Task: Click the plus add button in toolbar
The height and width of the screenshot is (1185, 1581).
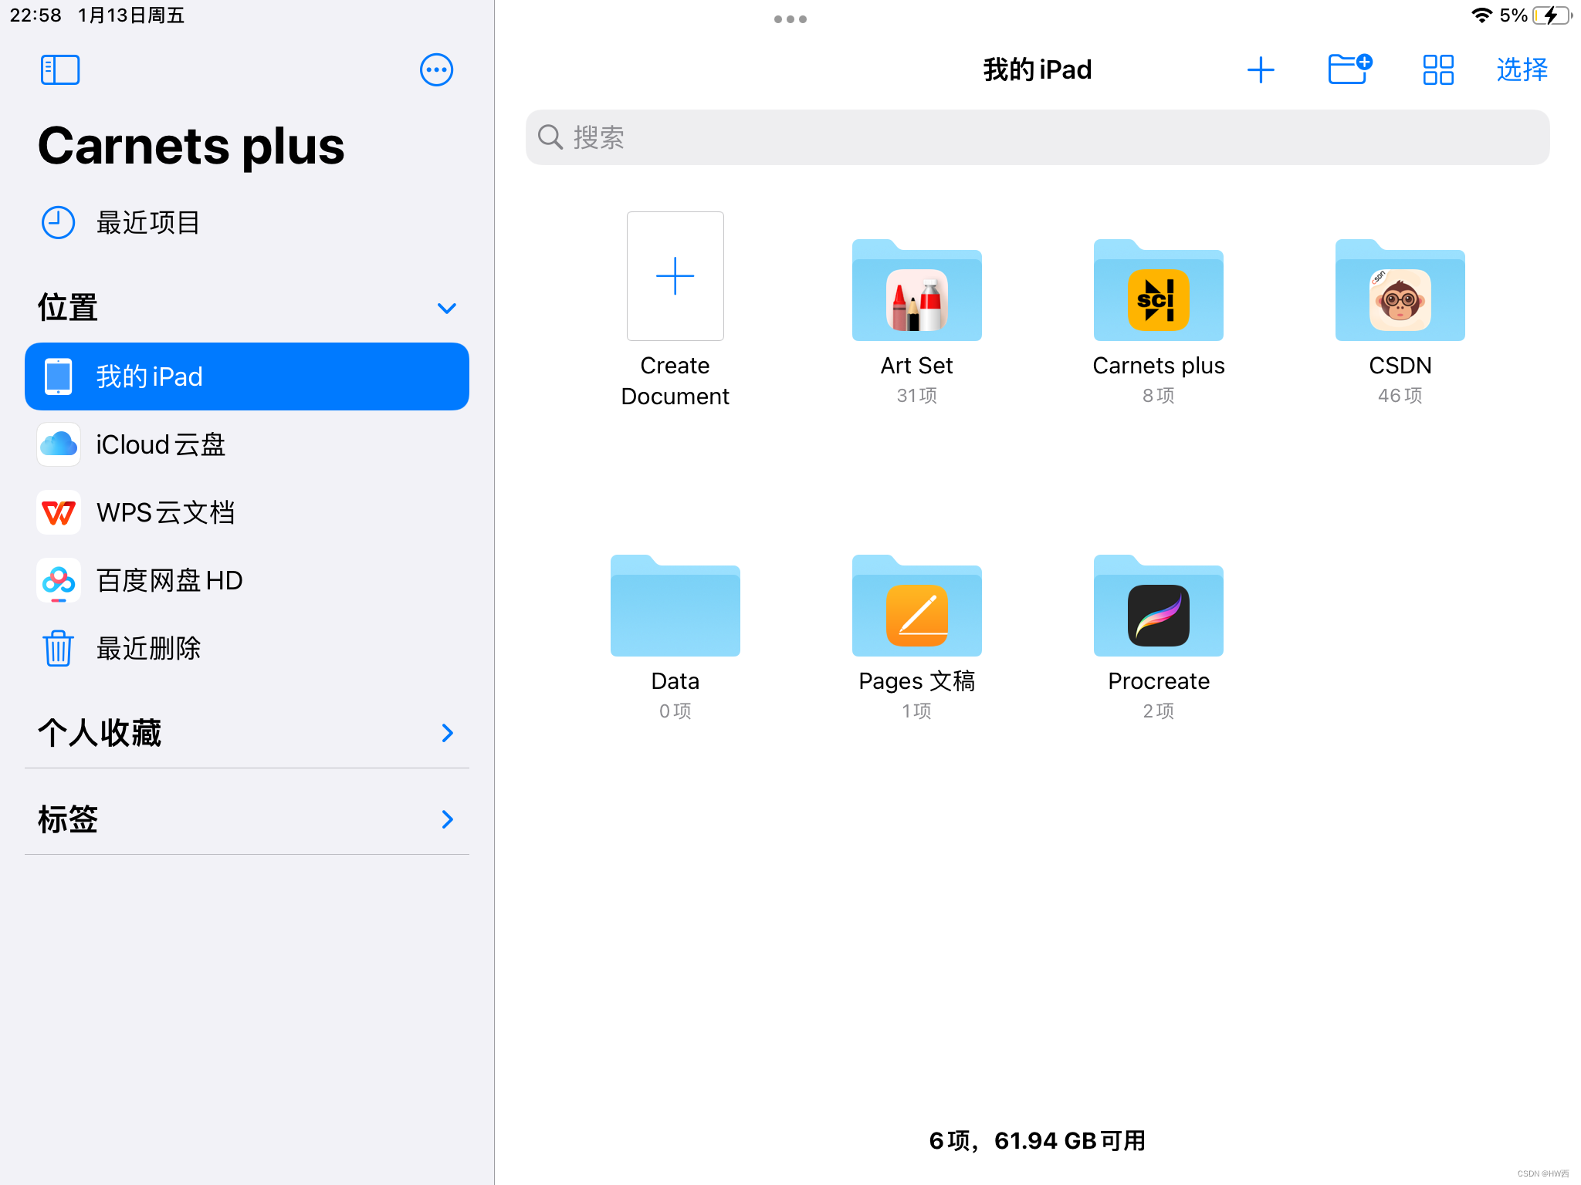Action: click(1261, 70)
